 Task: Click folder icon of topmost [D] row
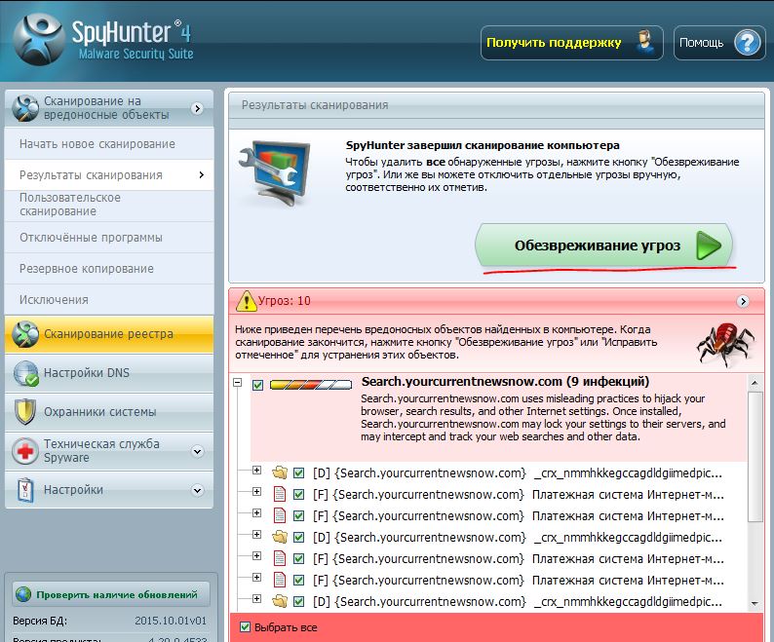coord(280,472)
